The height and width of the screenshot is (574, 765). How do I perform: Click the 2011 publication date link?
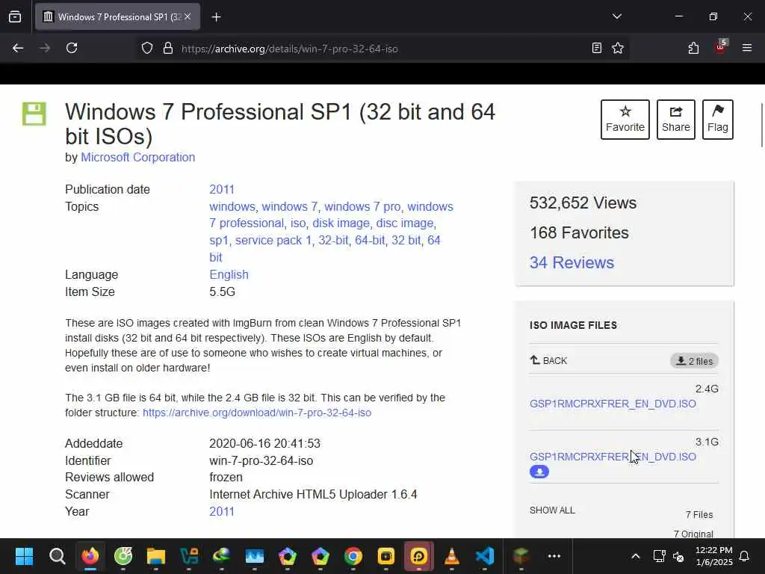pyautogui.click(x=222, y=189)
